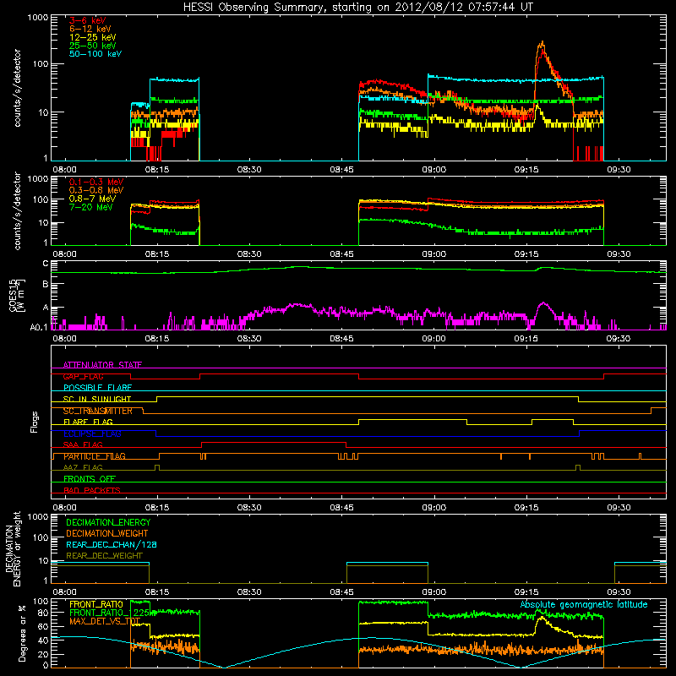Click the POSSIBLE_FLARE flag label
Image resolution: width=676 pixels, height=676 pixels.
(x=97, y=388)
